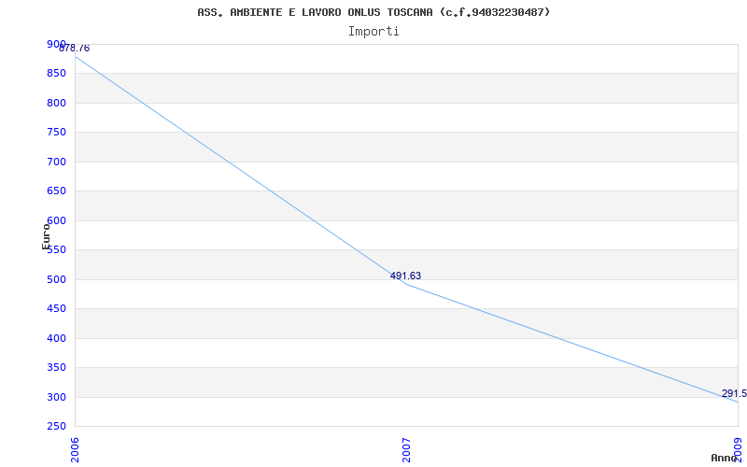Click the 2006 x-axis label
The image size is (747, 467).
(x=75, y=450)
